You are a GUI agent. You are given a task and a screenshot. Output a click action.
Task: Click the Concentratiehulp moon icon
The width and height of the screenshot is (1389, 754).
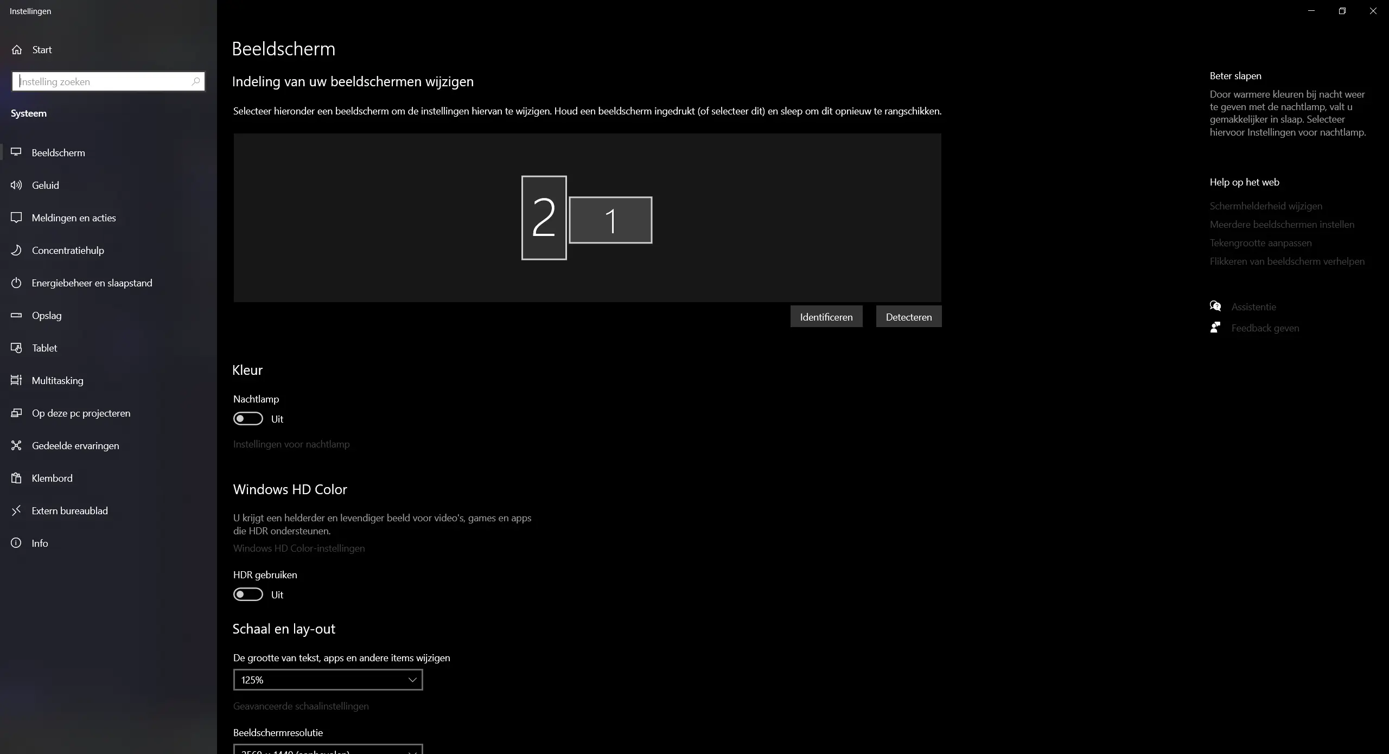point(16,250)
